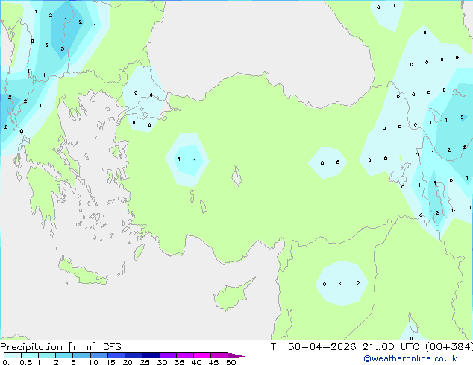This screenshot has width=473, height=365.
Task: Pick the 2–5 mm legend swatch
Action: [x=64, y=355]
